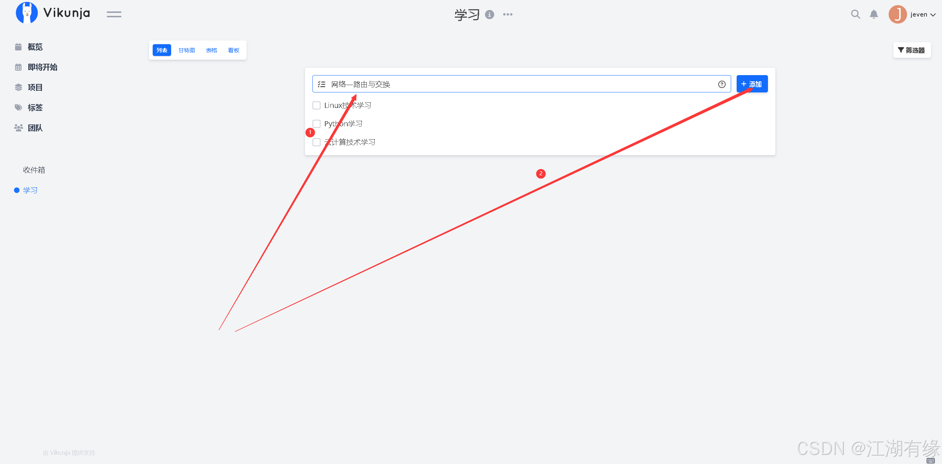Click the keyboard shortcuts icon at bottom right

[x=931, y=460]
